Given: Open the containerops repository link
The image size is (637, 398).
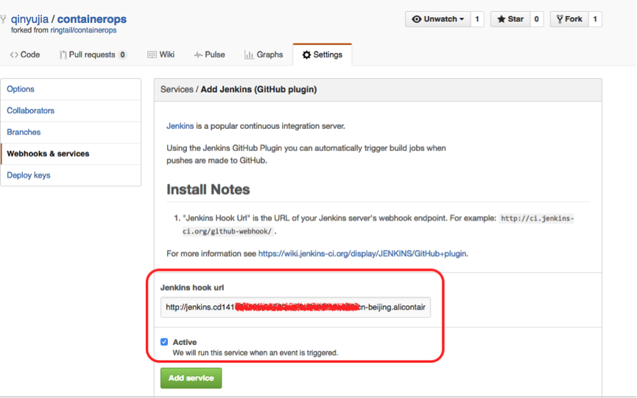Looking at the screenshot, I should click(92, 19).
